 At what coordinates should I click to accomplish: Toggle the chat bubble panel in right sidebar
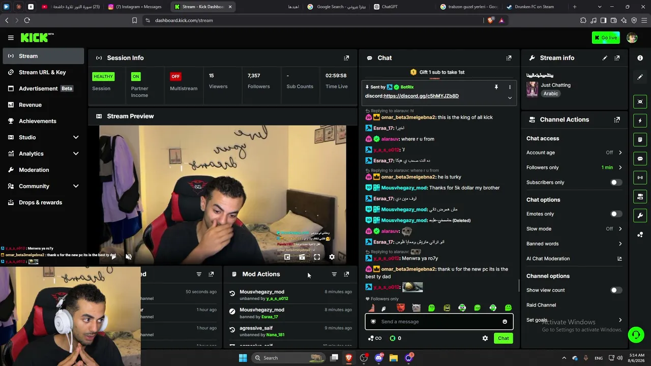point(640,159)
